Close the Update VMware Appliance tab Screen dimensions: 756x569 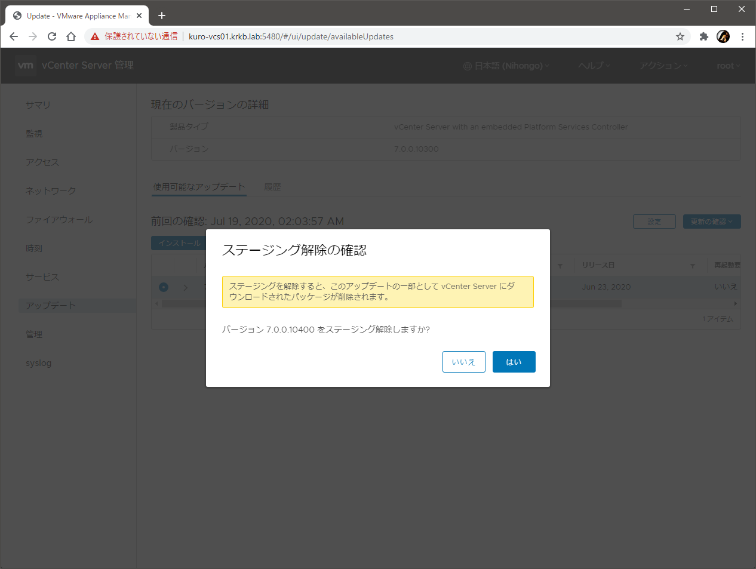pos(139,16)
